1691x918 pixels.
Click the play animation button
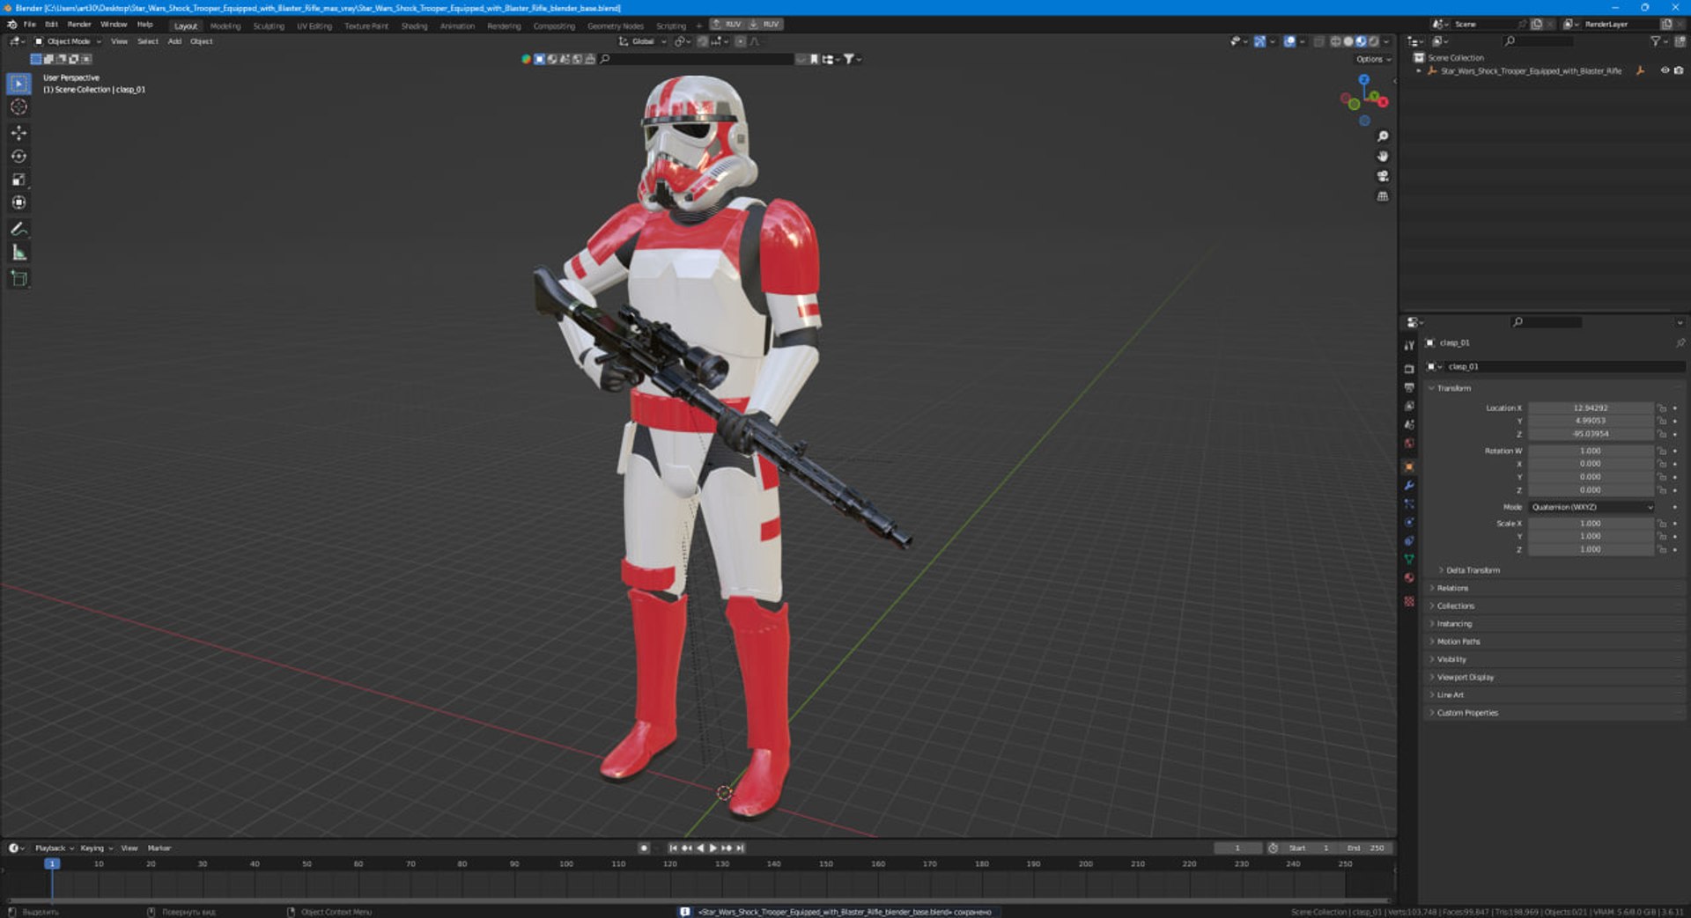click(713, 848)
